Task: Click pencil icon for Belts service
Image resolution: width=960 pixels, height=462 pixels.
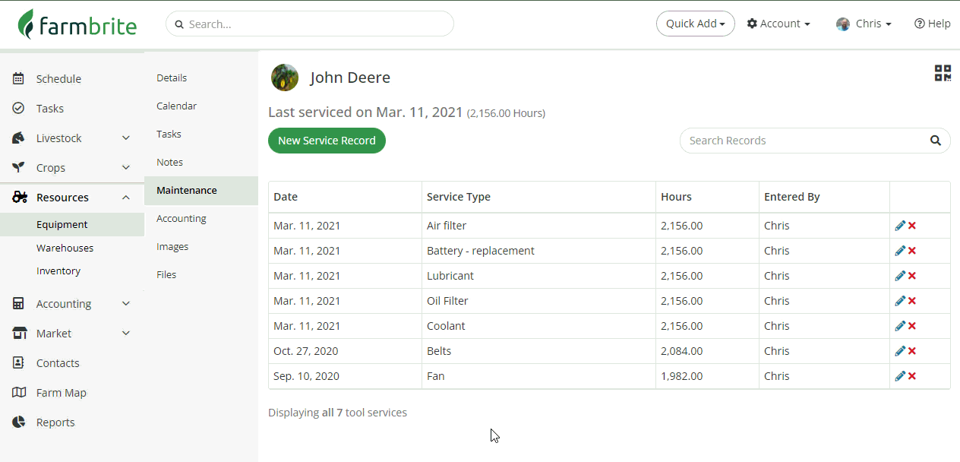Action: pyautogui.click(x=900, y=351)
